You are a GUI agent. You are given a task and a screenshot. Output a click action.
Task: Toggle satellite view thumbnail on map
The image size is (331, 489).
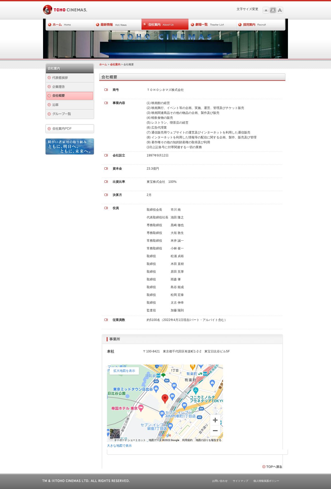115,434
